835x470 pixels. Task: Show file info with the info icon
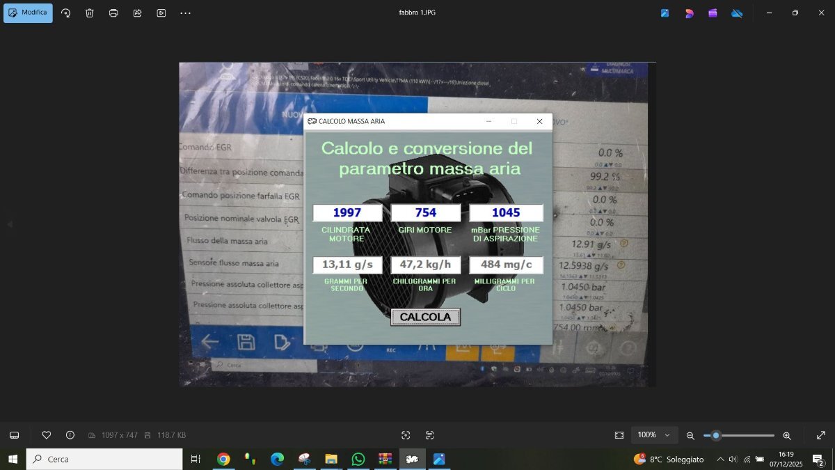pos(70,435)
